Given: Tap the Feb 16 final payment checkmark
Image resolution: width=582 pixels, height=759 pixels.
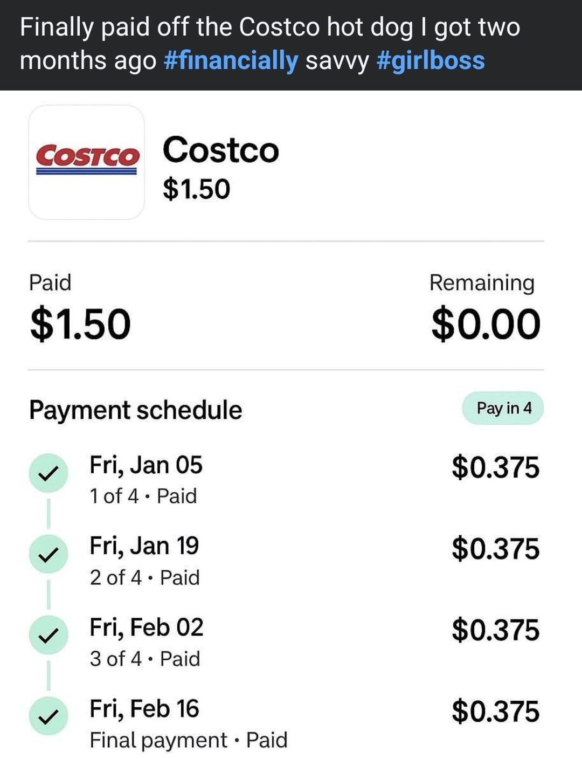Looking at the screenshot, I should (48, 716).
